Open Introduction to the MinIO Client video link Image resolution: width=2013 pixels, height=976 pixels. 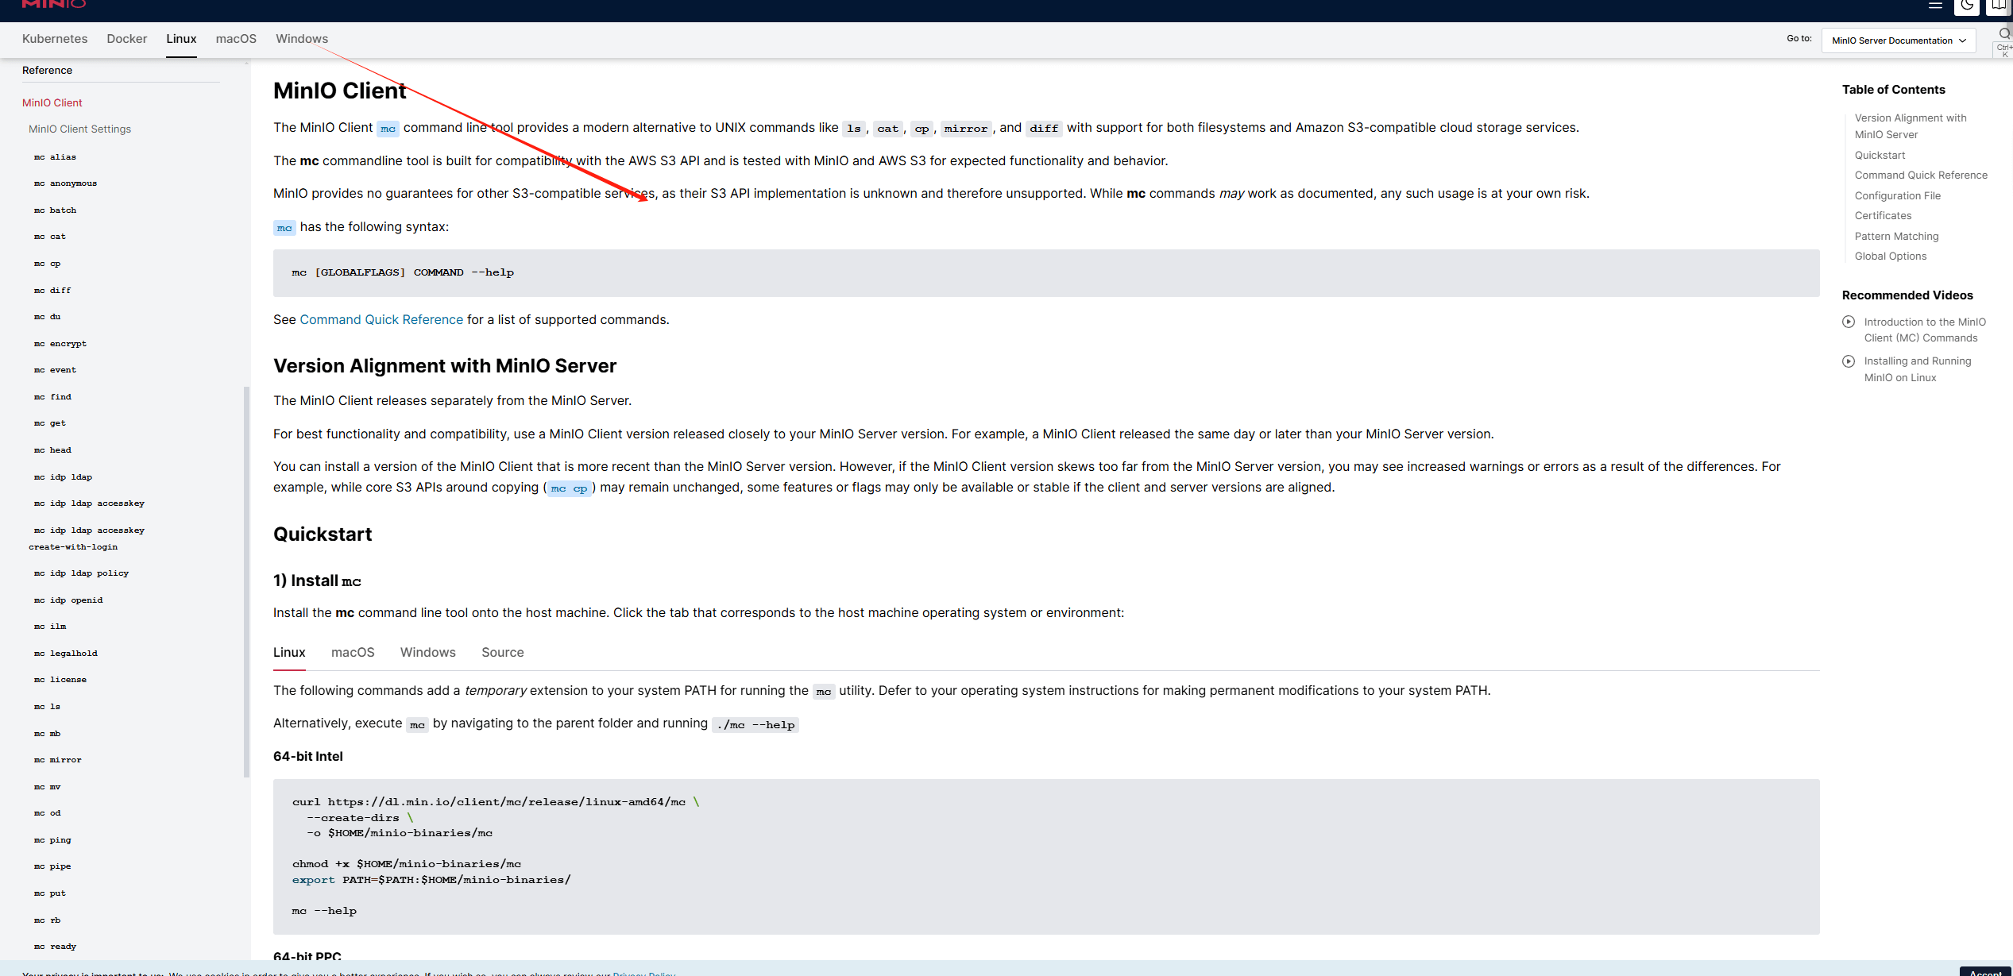click(x=1925, y=330)
